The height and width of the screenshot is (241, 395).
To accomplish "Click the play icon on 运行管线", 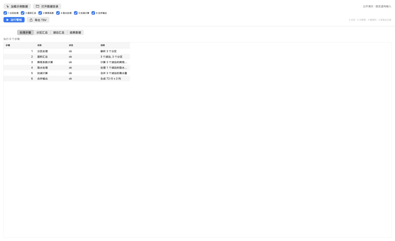I will [8, 20].
